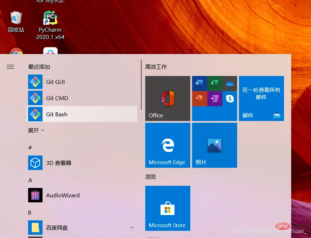The image size is (311, 238).
Task: Click the 高效工作 tile group header
Action: coord(156,67)
